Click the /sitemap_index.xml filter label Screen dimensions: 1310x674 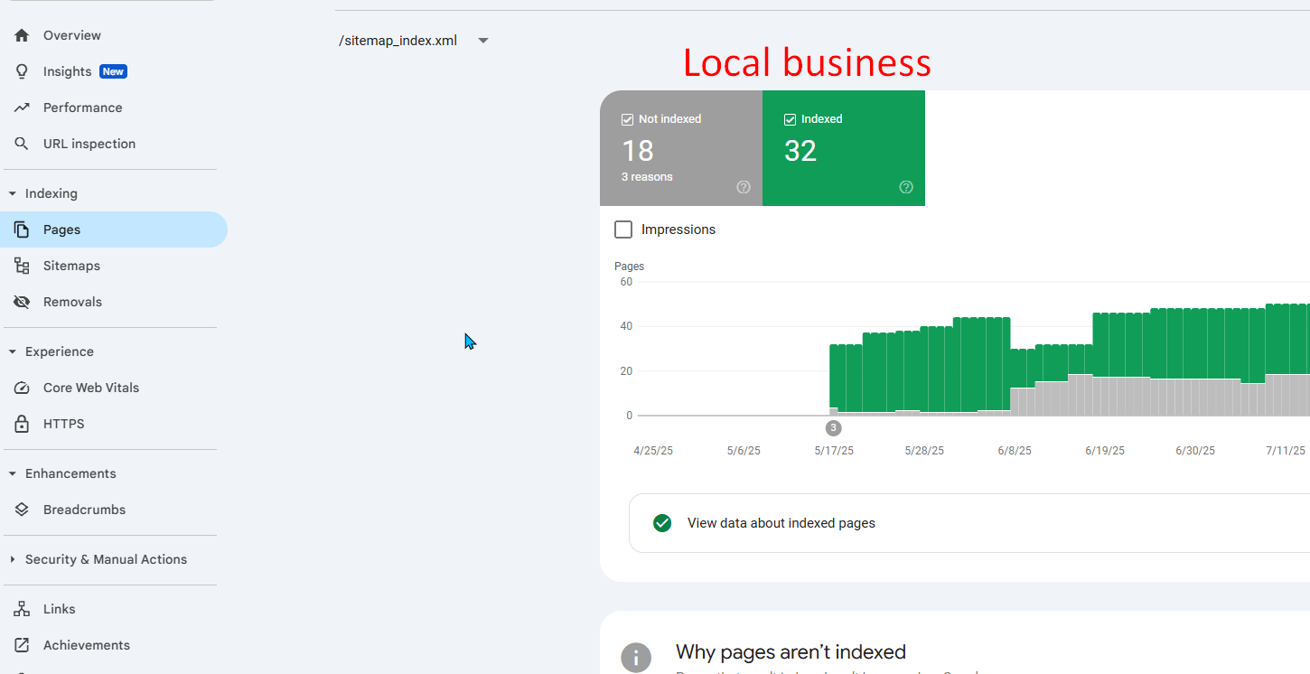pos(398,41)
